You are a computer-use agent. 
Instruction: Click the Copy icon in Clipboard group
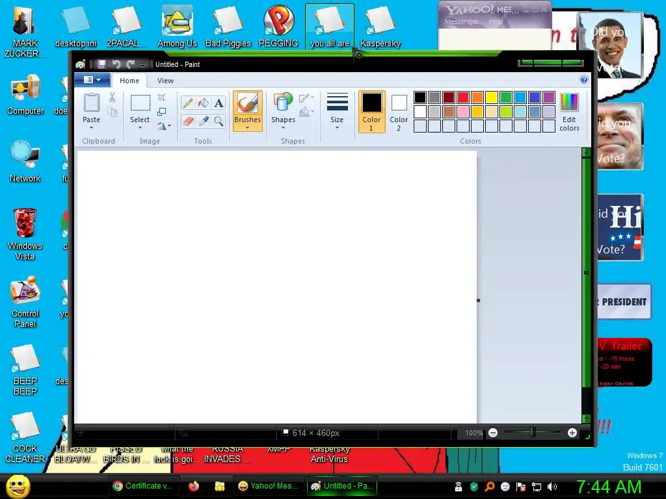[x=112, y=112]
